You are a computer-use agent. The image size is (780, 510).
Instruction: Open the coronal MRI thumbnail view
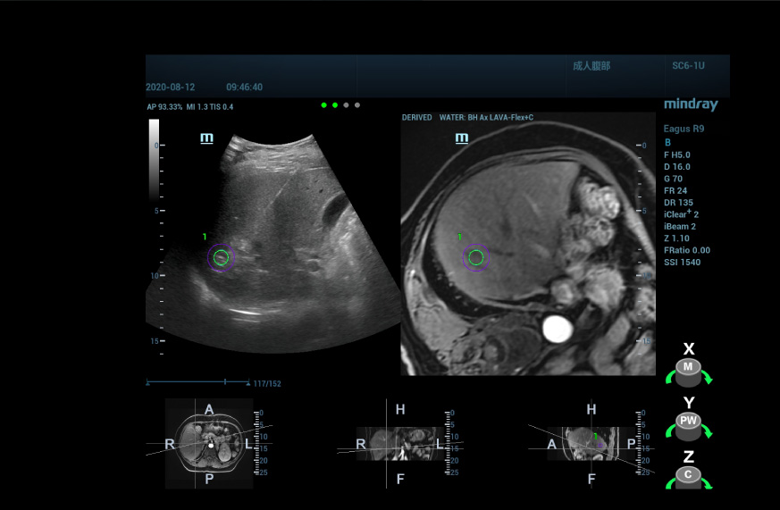399,443
